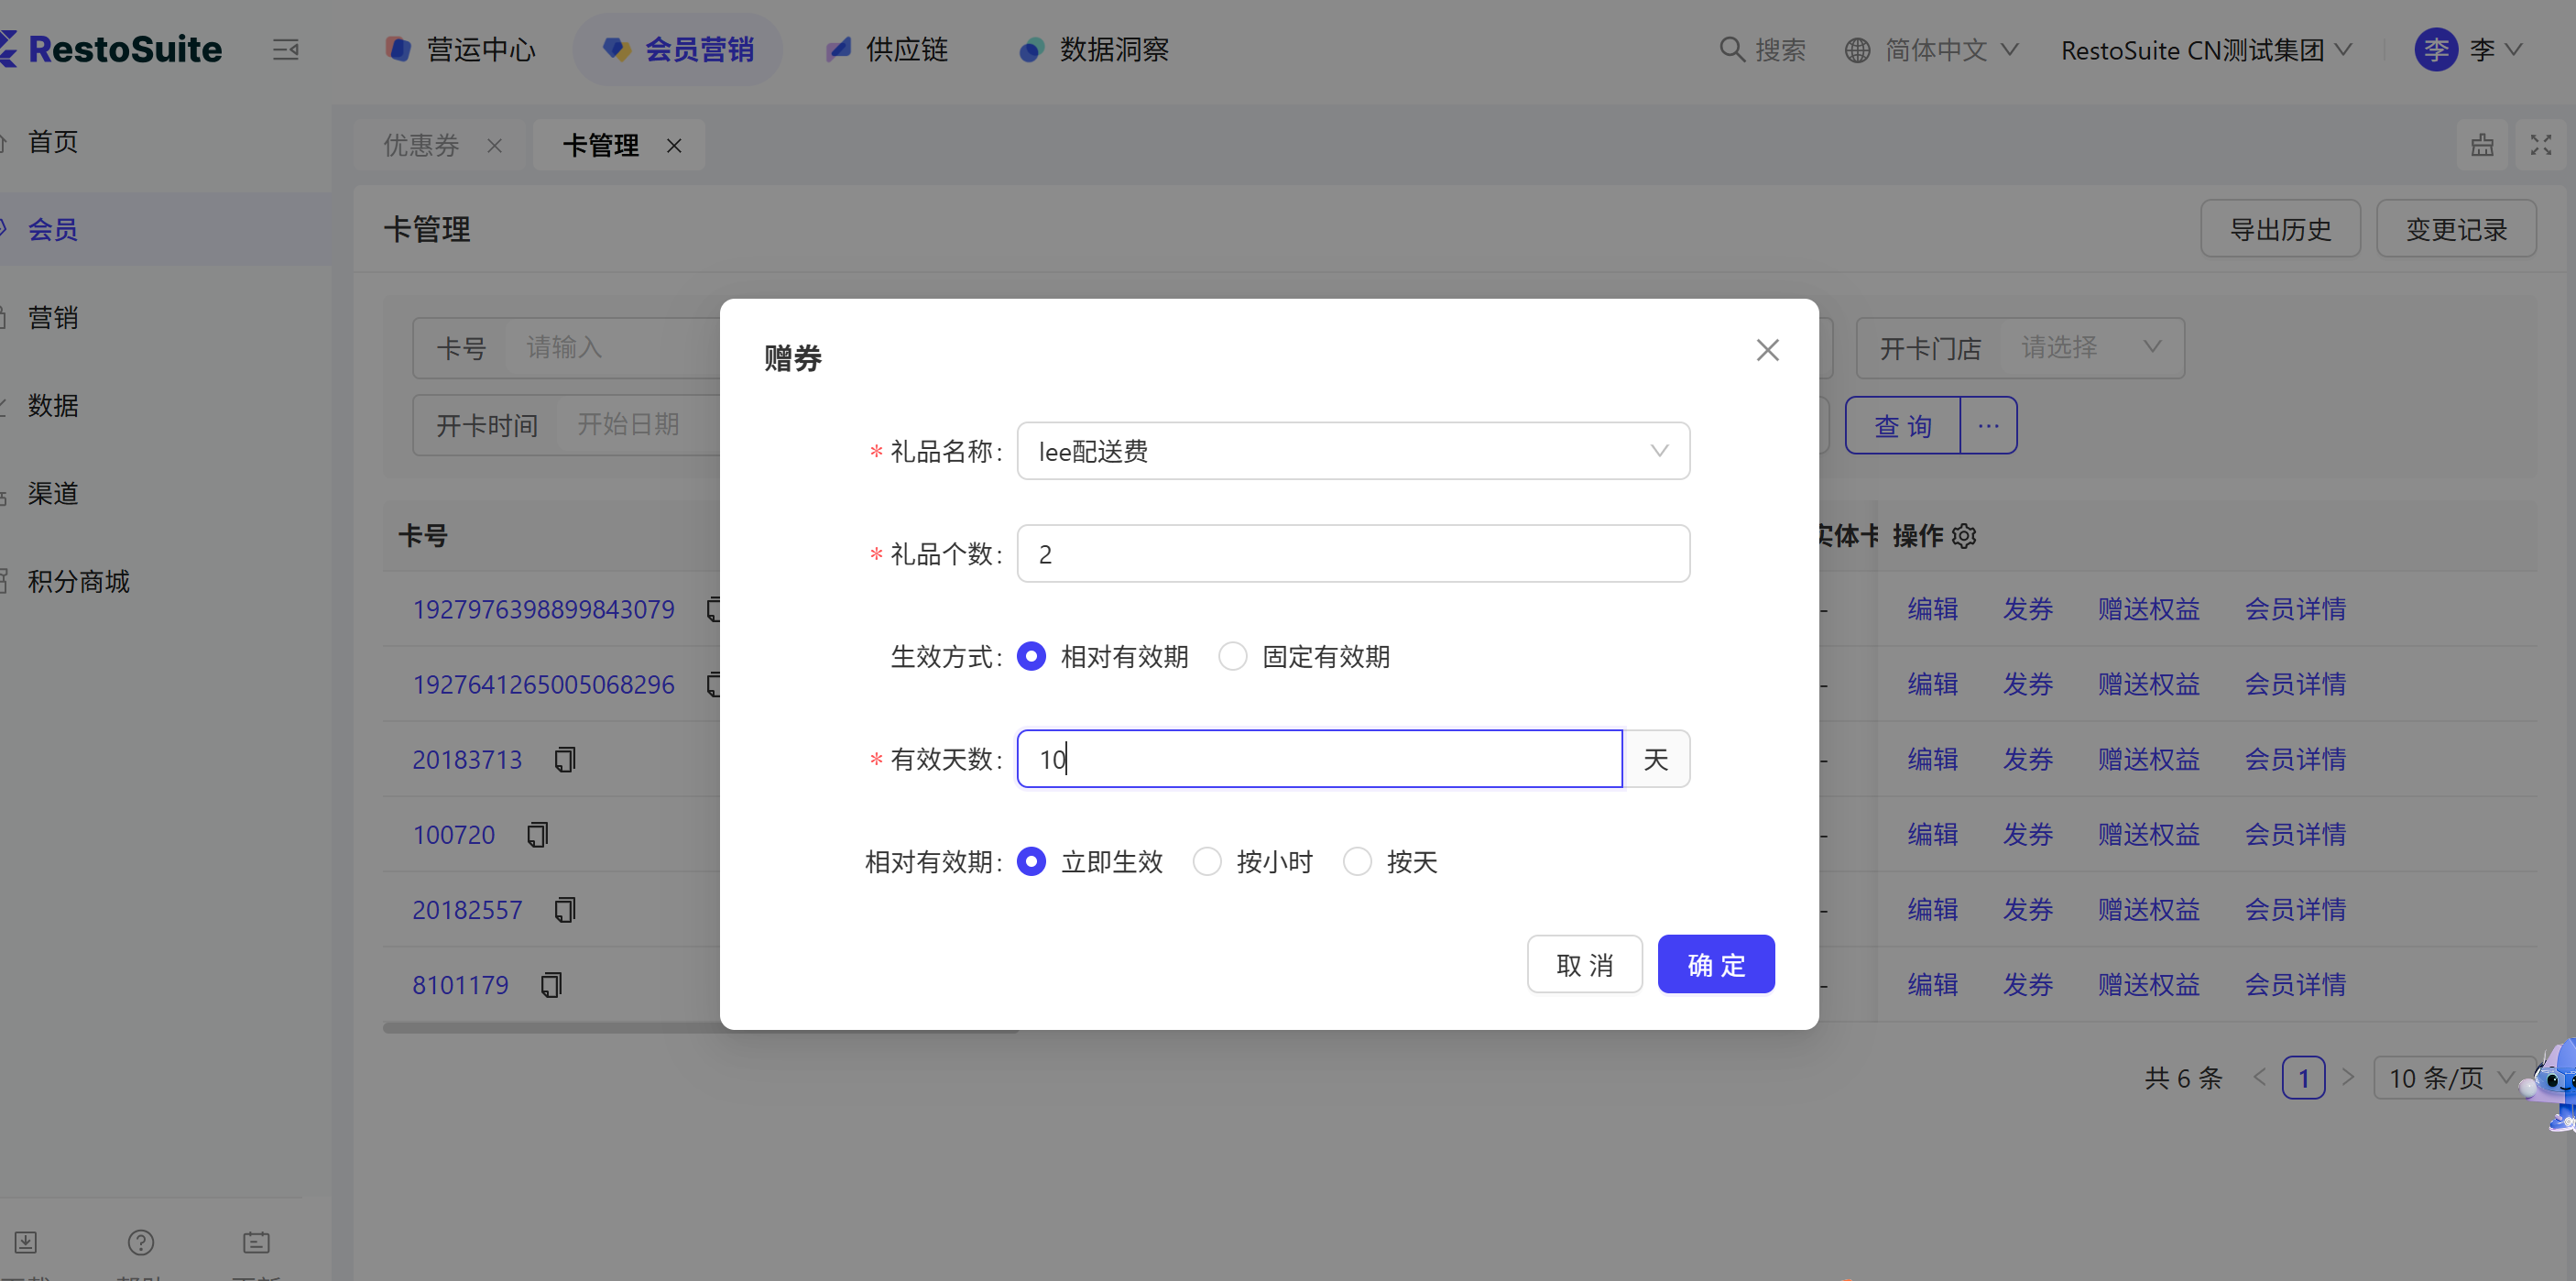The image size is (2576, 1281).
Task: Open 会员 in the sidebar
Action: (x=53, y=229)
